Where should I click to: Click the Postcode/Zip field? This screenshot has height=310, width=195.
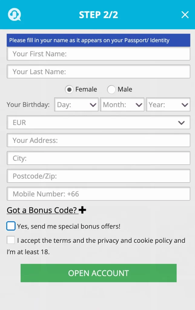[x=98, y=176]
